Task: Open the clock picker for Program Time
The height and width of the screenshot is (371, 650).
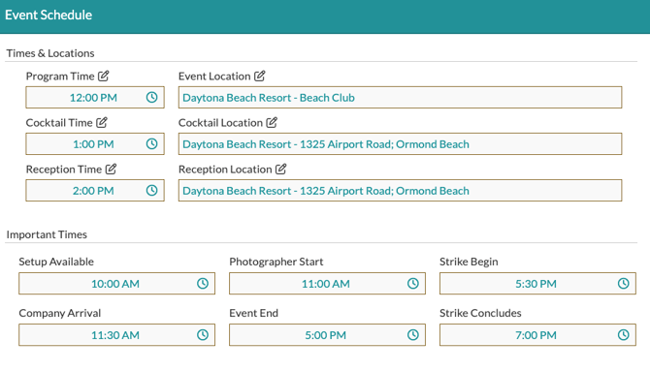Action: 151,97
